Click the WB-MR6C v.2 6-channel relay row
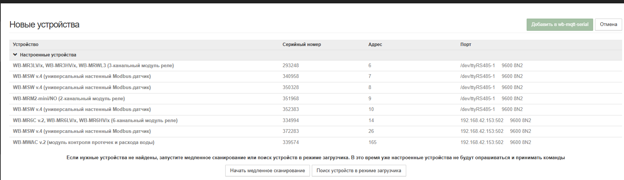 95,121
